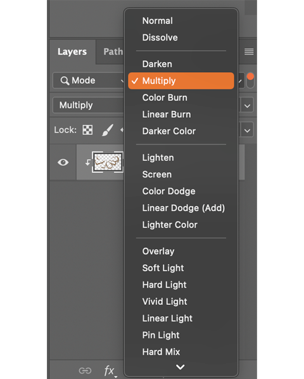Click the lock transparent pixels checkerboard icon
Screen dimensions: 304x379
pos(87,130)
